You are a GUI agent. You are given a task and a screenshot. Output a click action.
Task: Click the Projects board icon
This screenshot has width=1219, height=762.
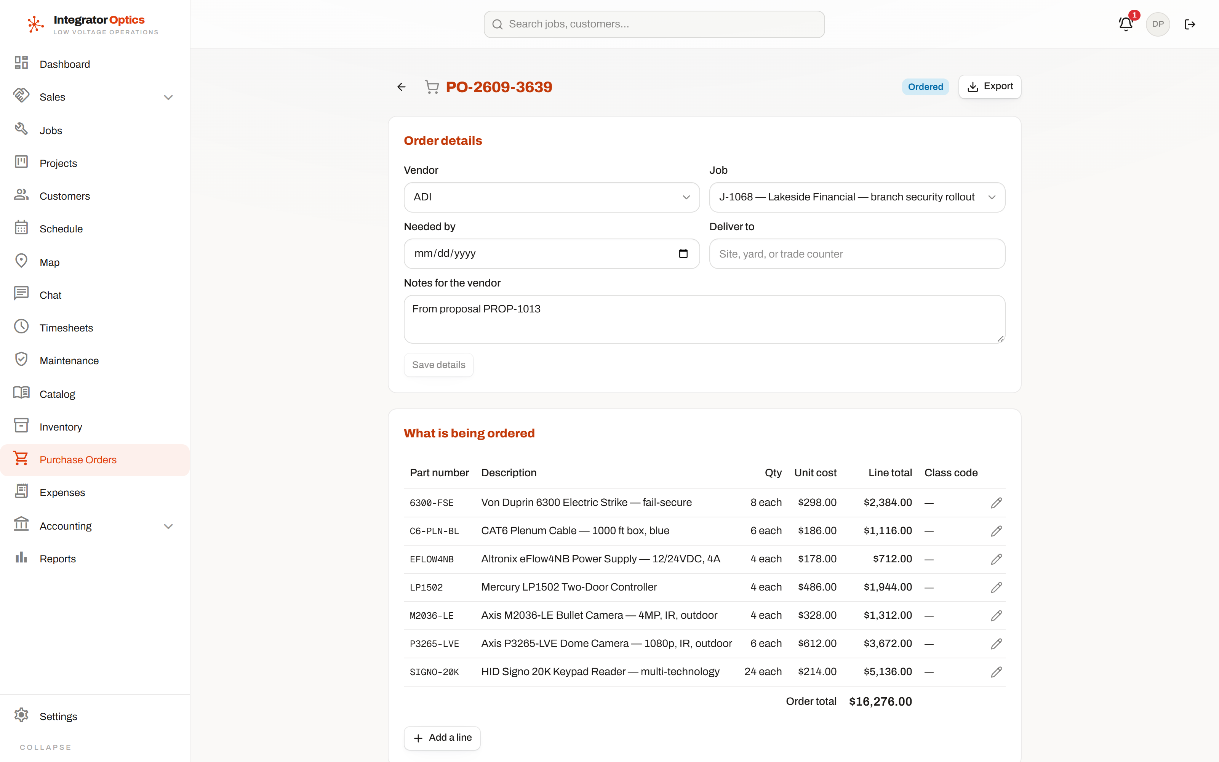tap(21, 162)
